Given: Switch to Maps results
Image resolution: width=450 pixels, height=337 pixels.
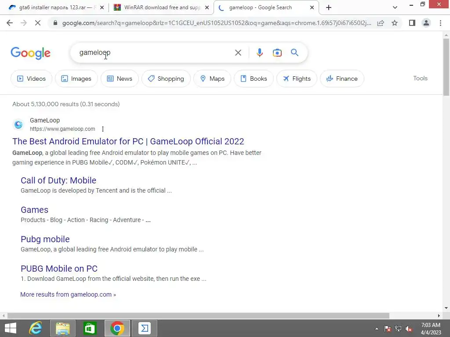Looking at the screenshot, I should click(212, 79).
